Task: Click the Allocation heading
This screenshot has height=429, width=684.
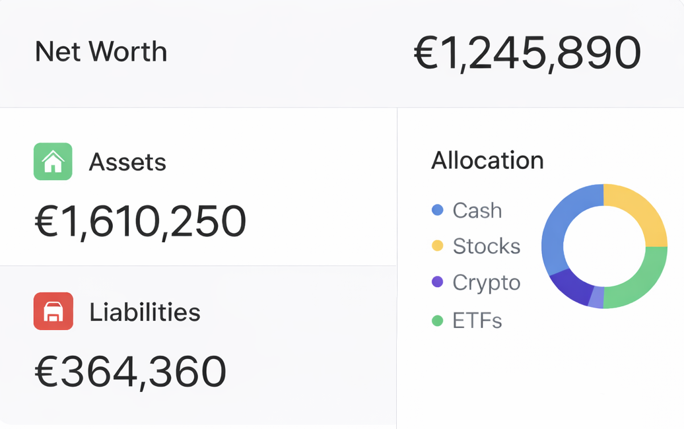Action: [487, 160]
